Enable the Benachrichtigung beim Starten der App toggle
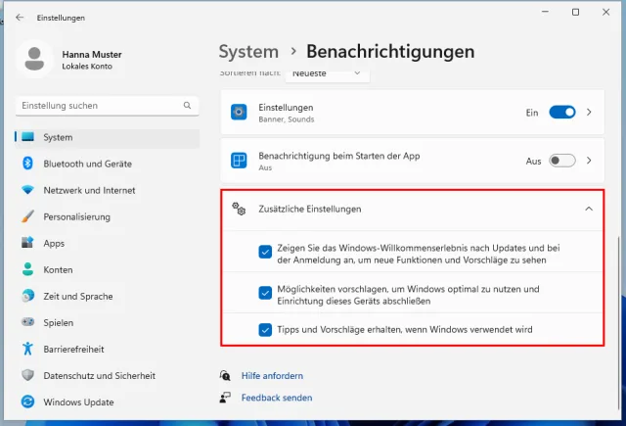The image size is (626, 426). [562, 161]
